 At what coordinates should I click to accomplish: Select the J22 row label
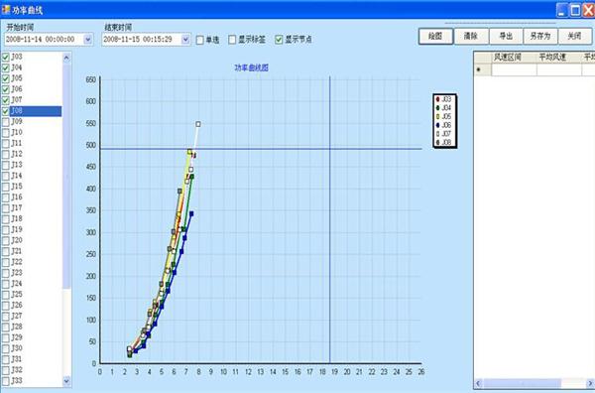17,262
